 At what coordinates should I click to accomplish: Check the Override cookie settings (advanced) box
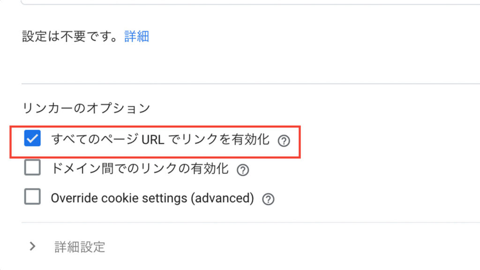32,196
